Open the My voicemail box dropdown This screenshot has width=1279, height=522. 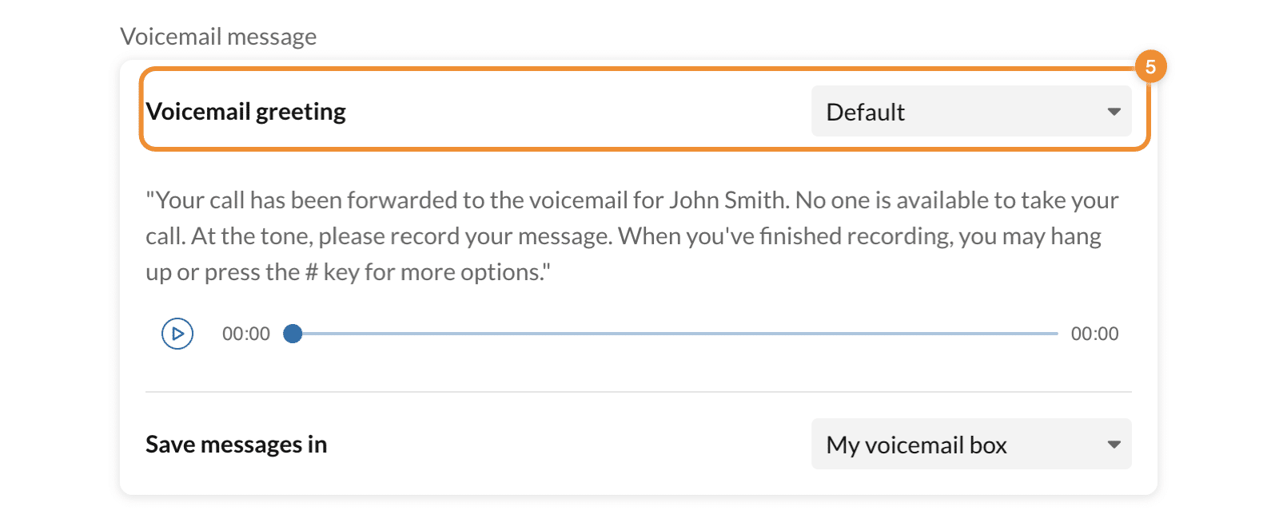click(x=970, y=445)
